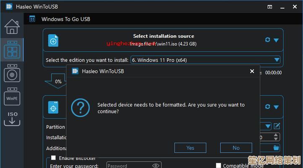Image resolution: width=303 pixels, height=168 pixels.
Task: Click the installation source file icon
Action: coord(53,40)
